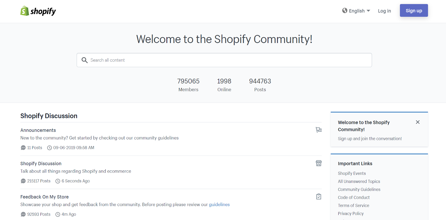Open Shopify Events link

[352, 173]
